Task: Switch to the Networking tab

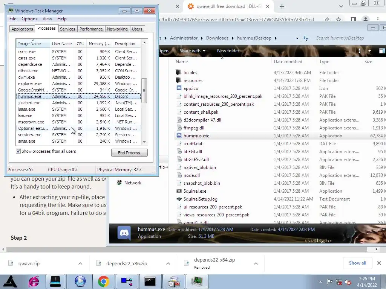Action: click(x=117, y=29)
